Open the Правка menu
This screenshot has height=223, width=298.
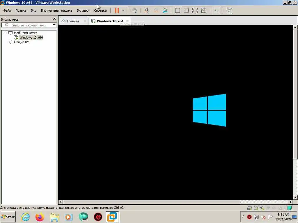pyautogui.click(x=21, y=10)
